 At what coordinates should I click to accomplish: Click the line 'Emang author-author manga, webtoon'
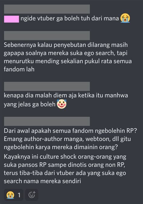(67, 139)
